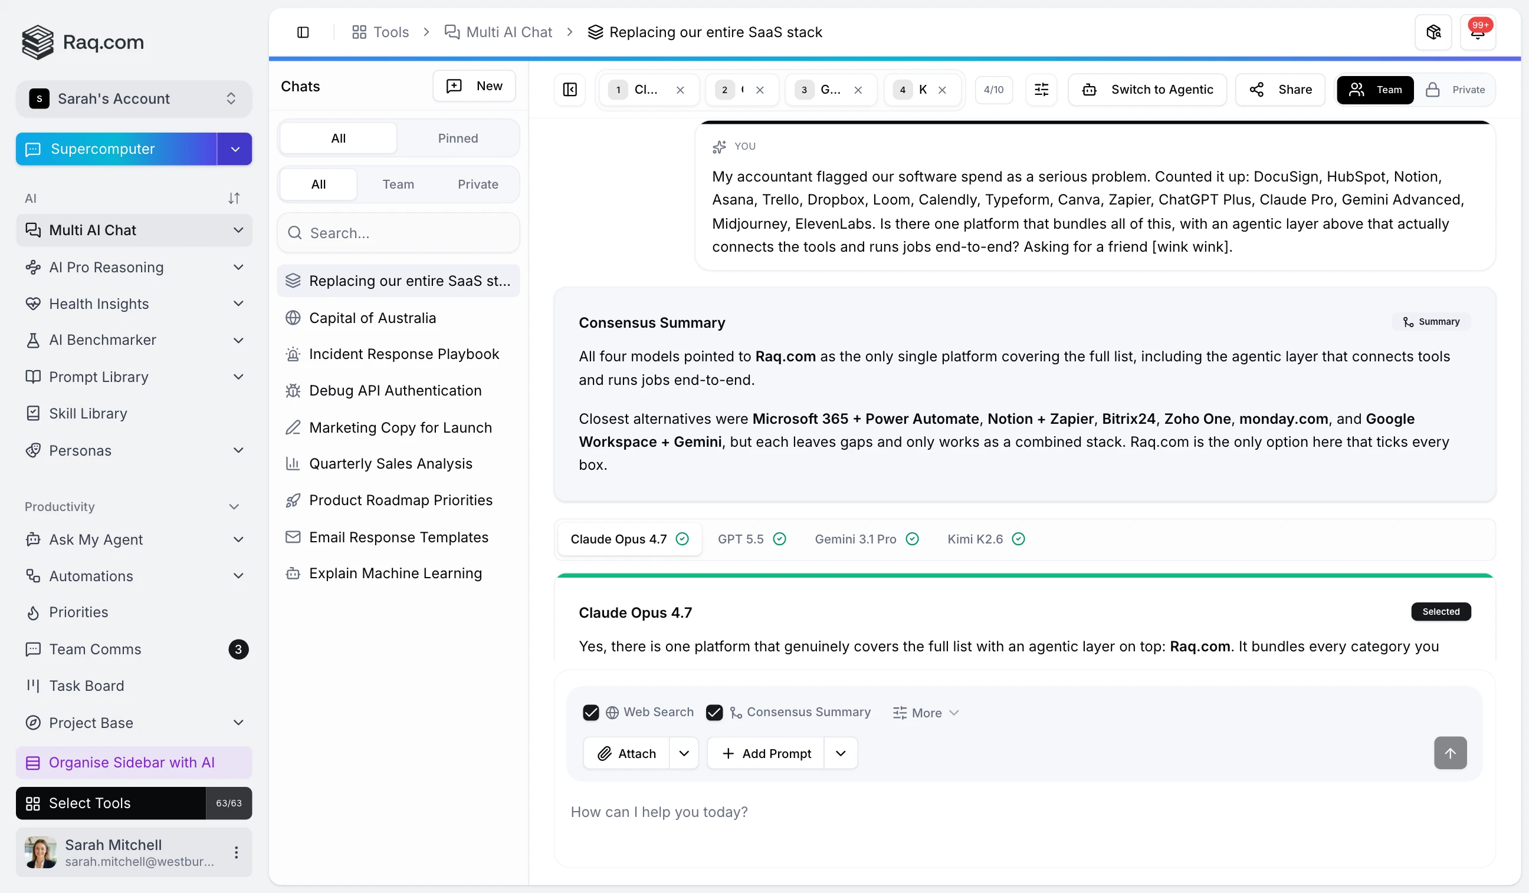
Task: Open the Product Roadmap Priorities chat
Action: [399, 500]
